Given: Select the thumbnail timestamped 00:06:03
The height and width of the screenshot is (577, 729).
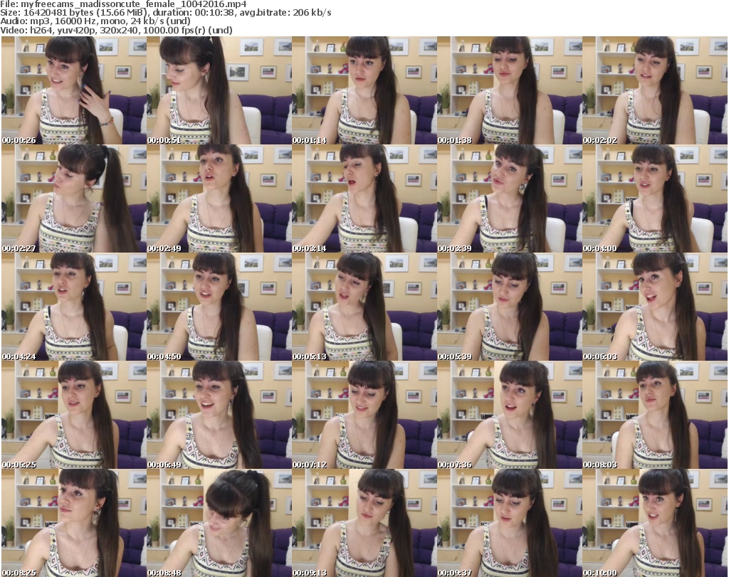Looking at the screenshot, I should [x=655, y=307].
